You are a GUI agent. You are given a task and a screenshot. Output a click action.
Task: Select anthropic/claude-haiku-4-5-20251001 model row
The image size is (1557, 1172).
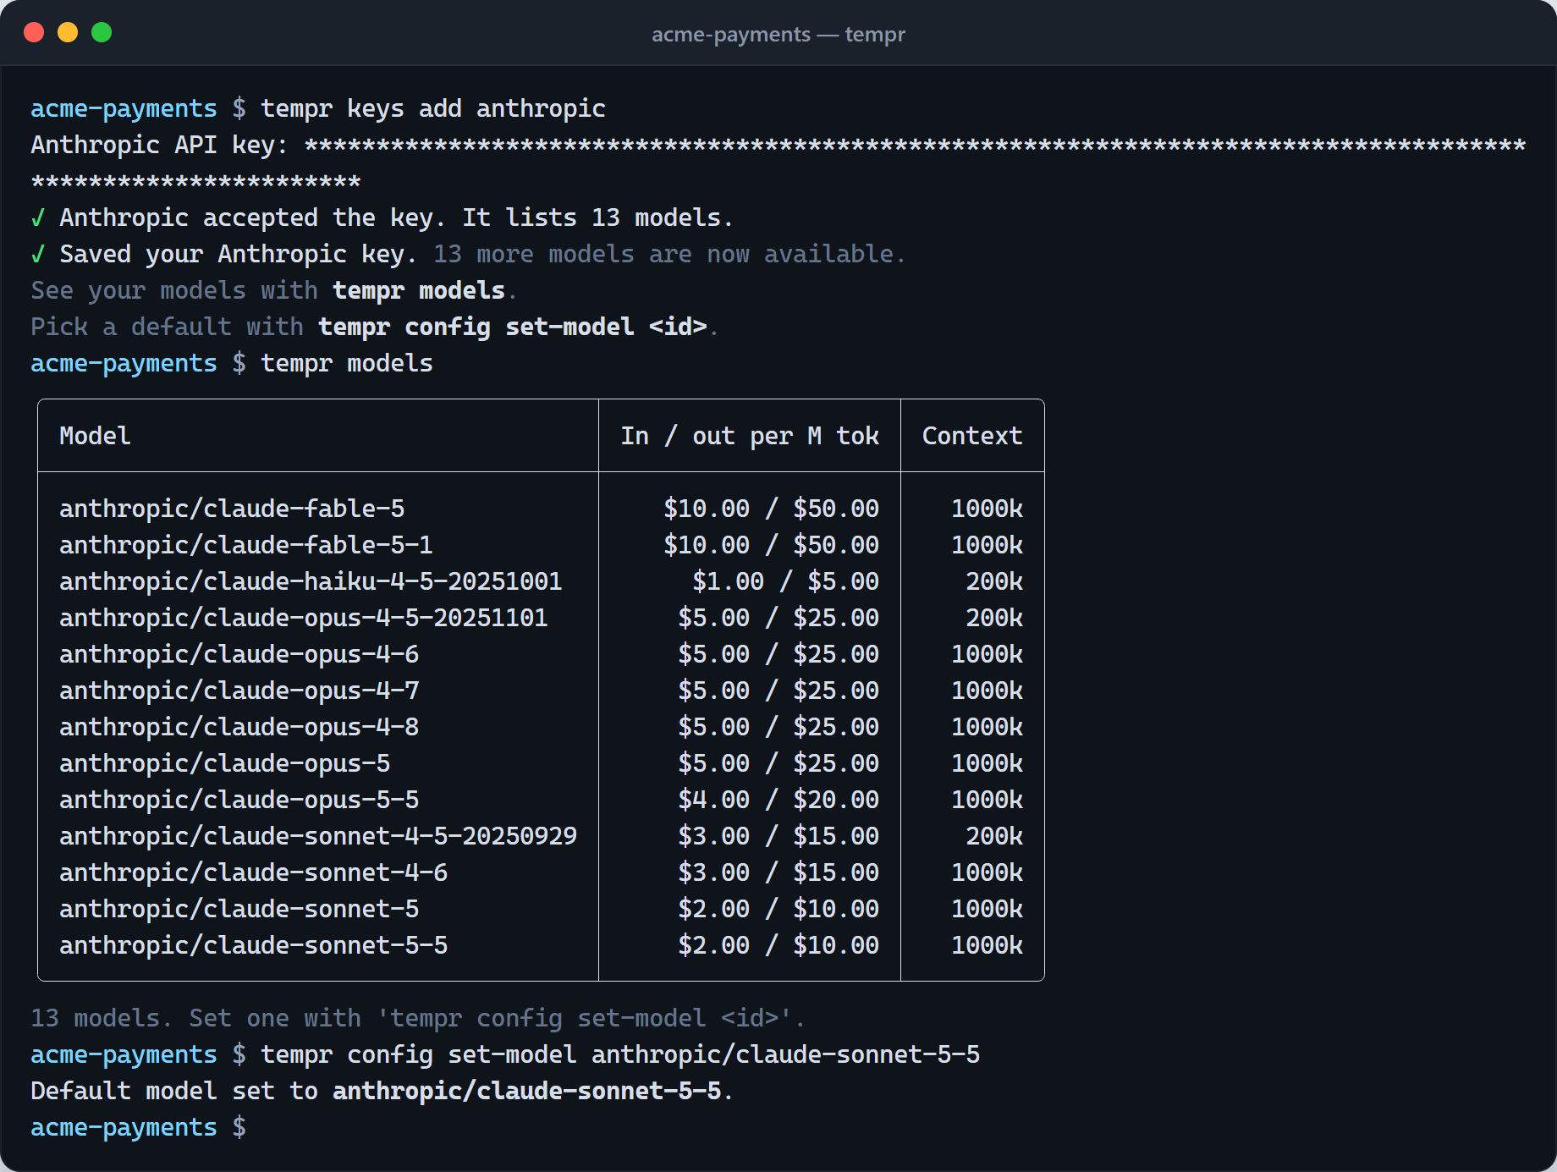click(x=541, y=581)
